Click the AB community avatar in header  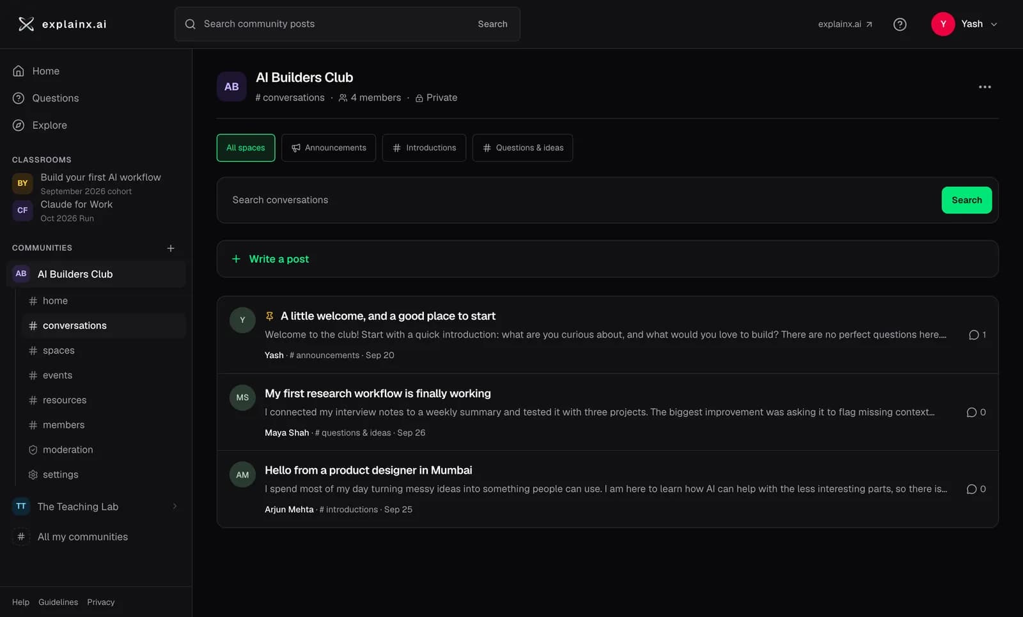point(231,87)
